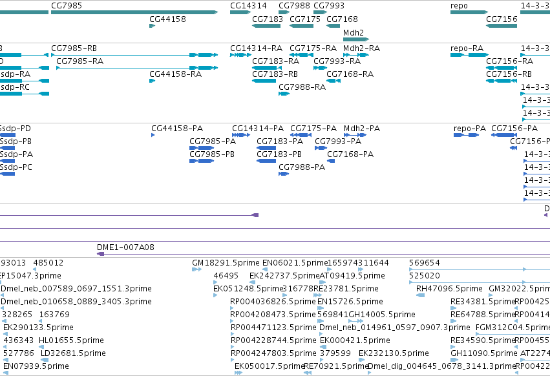Open the Mdh2-RA transcript label
This screenshot has height=376, width=550.
point(362,48)
